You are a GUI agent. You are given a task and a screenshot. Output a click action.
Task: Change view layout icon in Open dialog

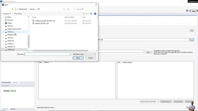point(84,14)
